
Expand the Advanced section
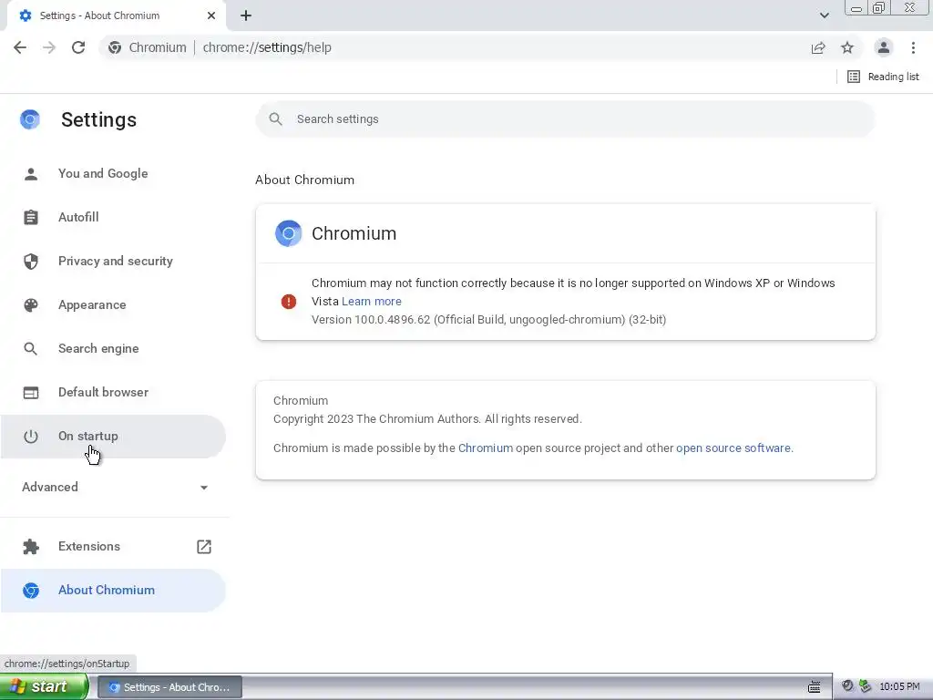(x=115, y=487)
